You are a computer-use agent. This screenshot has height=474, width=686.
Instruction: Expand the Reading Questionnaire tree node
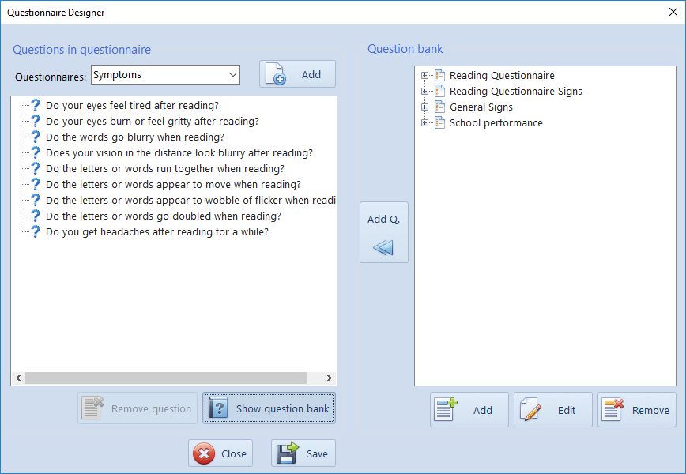[x=425, y=76]
